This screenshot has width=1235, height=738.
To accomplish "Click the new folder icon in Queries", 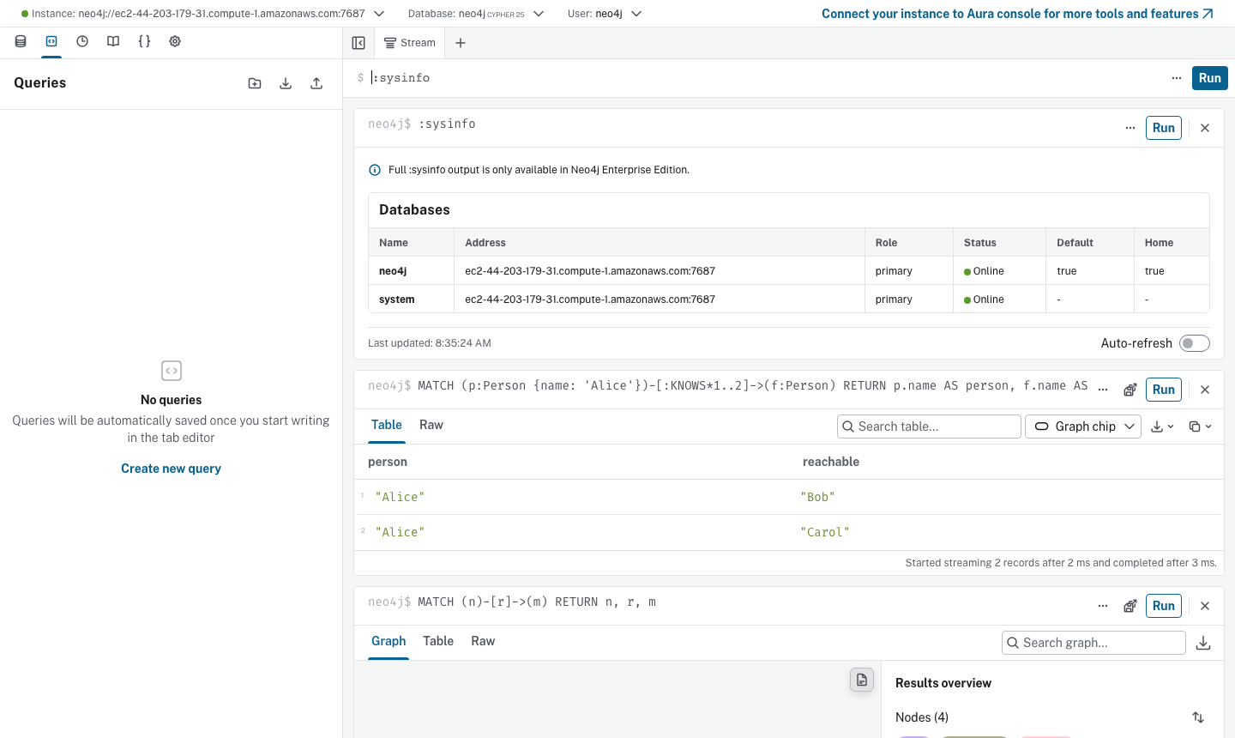I will (255, 83).
